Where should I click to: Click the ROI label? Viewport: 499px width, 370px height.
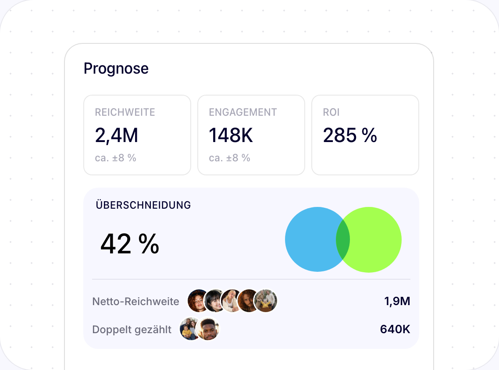coord(331,112)
